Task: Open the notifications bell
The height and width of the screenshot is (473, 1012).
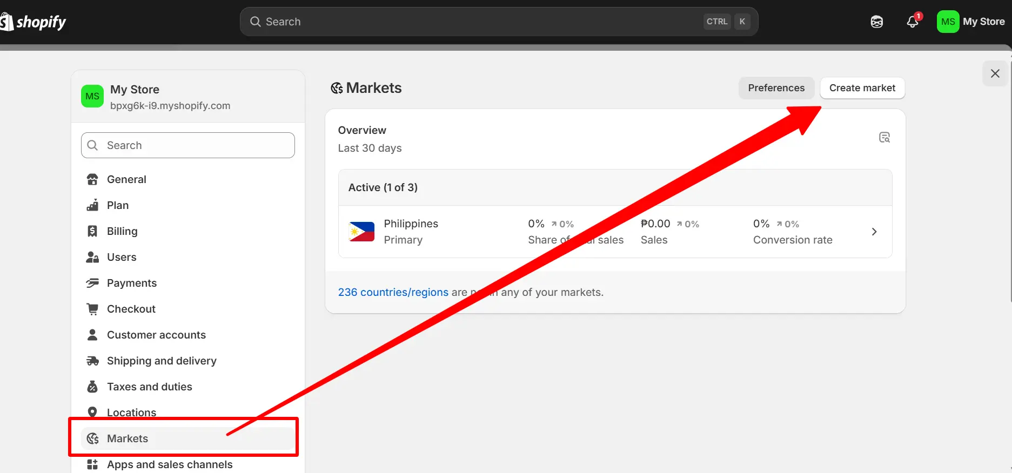Action: coord(913,22)
